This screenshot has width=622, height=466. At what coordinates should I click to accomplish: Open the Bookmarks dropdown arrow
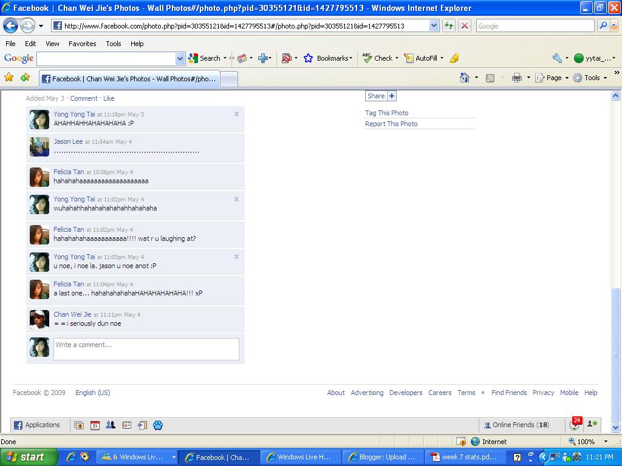pos(350,58)
